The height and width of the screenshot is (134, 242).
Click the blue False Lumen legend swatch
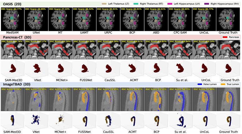(x=200, y=84)
